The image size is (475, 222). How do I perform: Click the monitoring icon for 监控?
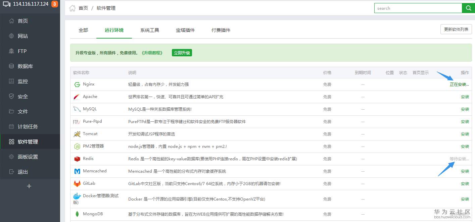pyautogui.click(x=11, y=81)
